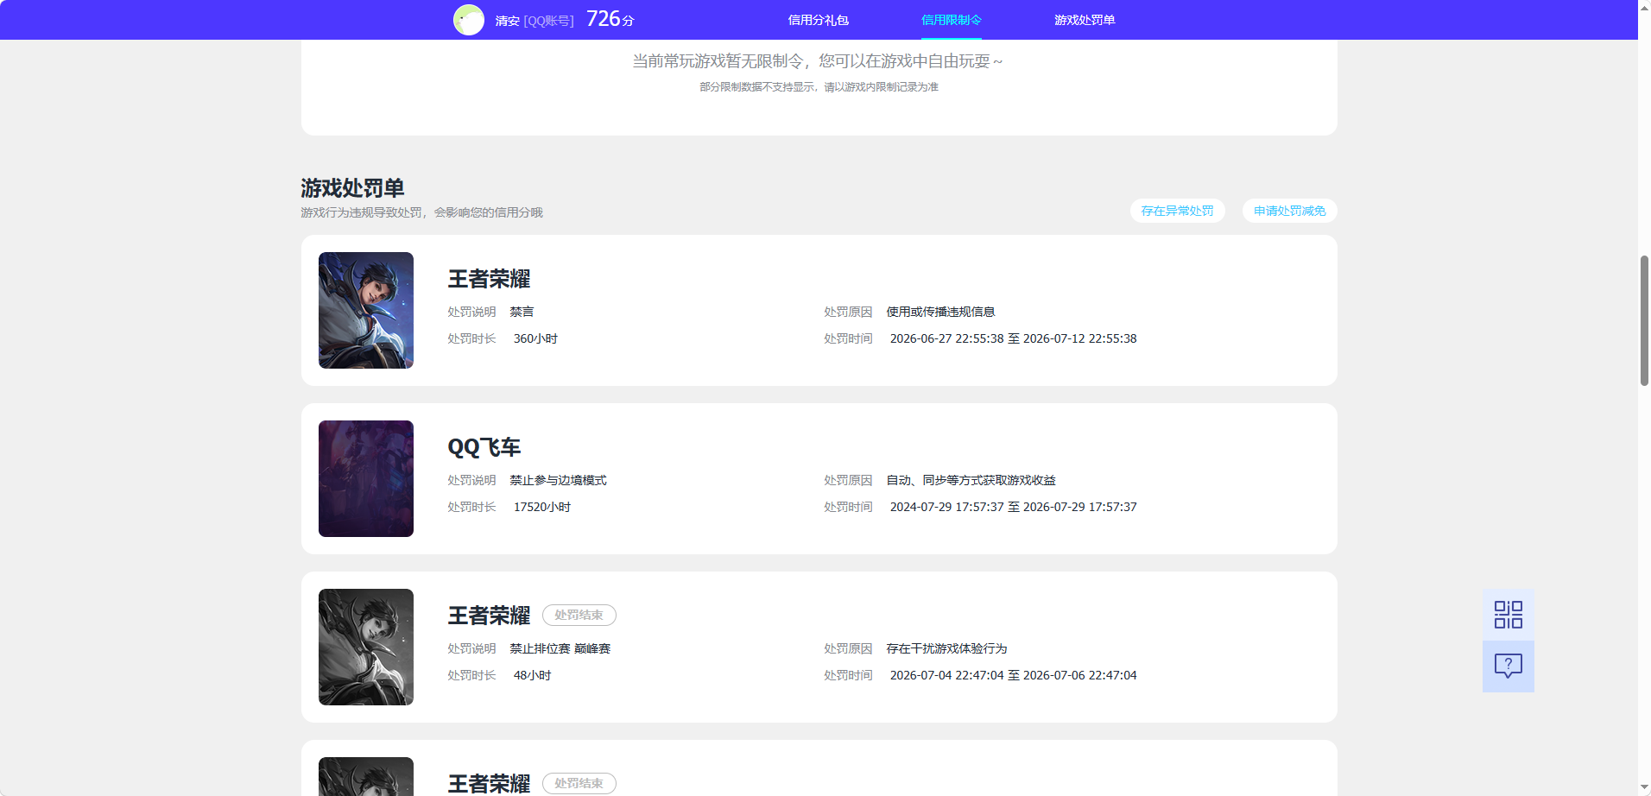Switch to 信用分礼包 tab
Image resolution: width=1651 pixels, height=796 pixels.
[818, 20]
